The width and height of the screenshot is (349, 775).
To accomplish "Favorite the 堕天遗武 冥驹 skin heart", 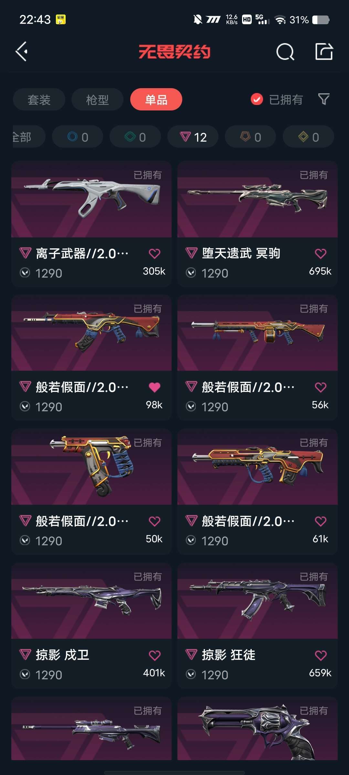I will (321, 253).
